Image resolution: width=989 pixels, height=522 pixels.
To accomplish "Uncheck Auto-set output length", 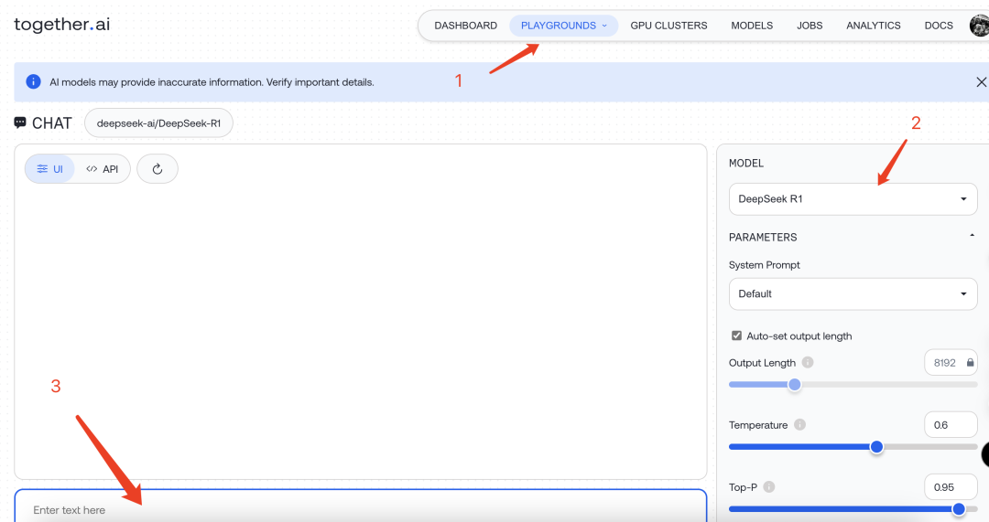I will [736, 336].
